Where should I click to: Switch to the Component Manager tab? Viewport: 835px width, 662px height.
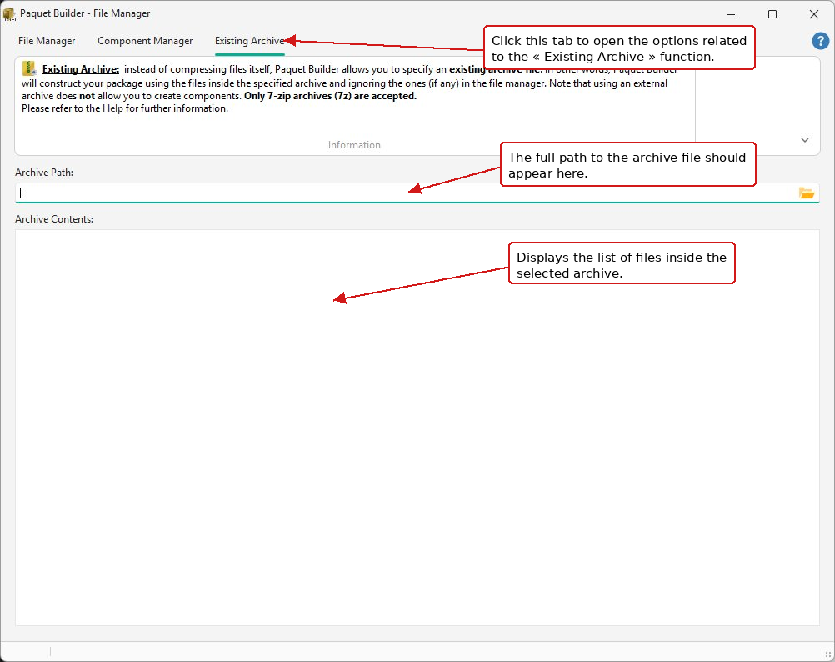click(x=145, y=41)
